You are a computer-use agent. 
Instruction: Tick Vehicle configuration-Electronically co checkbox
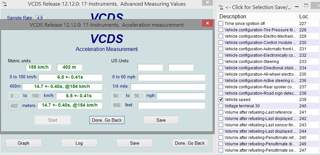(x=221, y=55)
